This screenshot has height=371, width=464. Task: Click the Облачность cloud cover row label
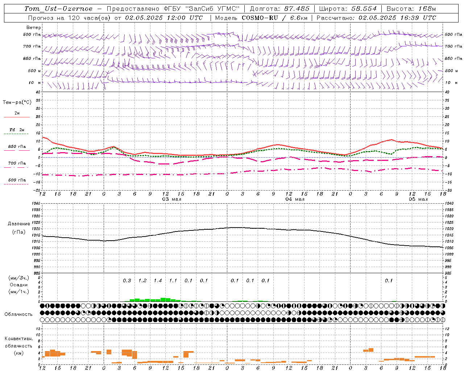click(18, 314)
